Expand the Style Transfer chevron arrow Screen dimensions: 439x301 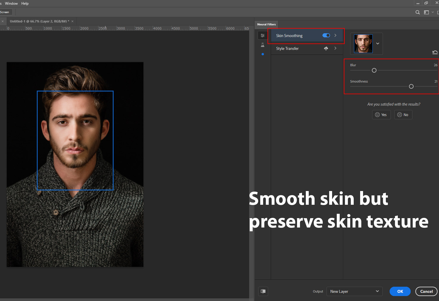[335, 48]
